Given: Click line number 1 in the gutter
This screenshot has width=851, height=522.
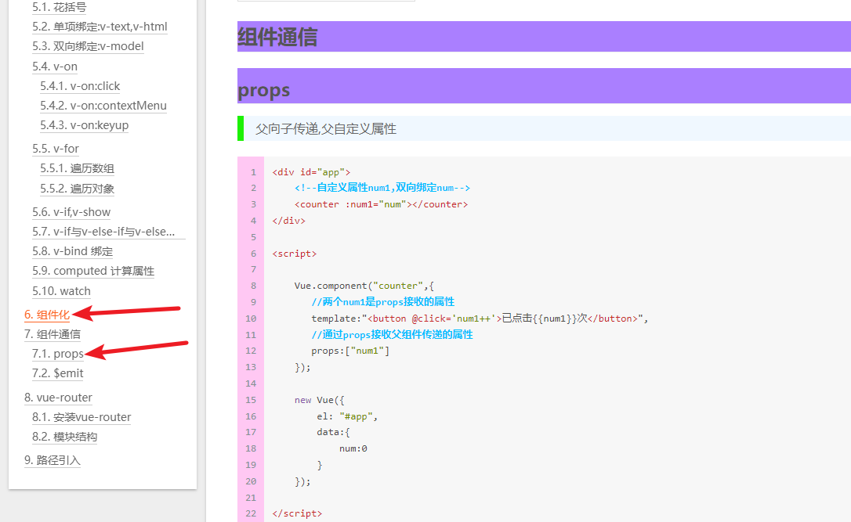Looking at the screenshot, I should pyautogui.click(x=253, y=172).
